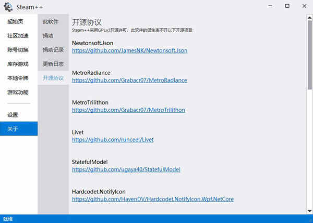Open the Livet GitHub link
The width and height of the screenshot is (313, 223).
pos(113,140)
